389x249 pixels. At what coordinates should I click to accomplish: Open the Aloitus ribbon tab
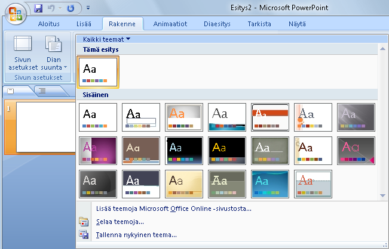[48, 24]
